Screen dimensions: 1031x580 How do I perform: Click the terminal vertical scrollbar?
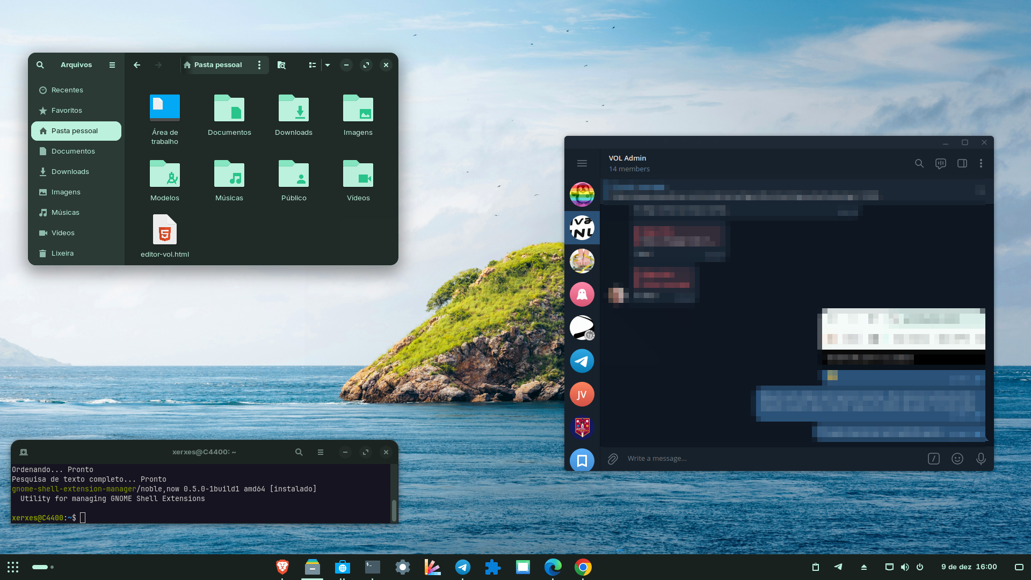point(394,510)
